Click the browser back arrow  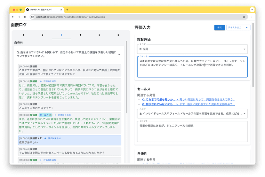[13, 17]
